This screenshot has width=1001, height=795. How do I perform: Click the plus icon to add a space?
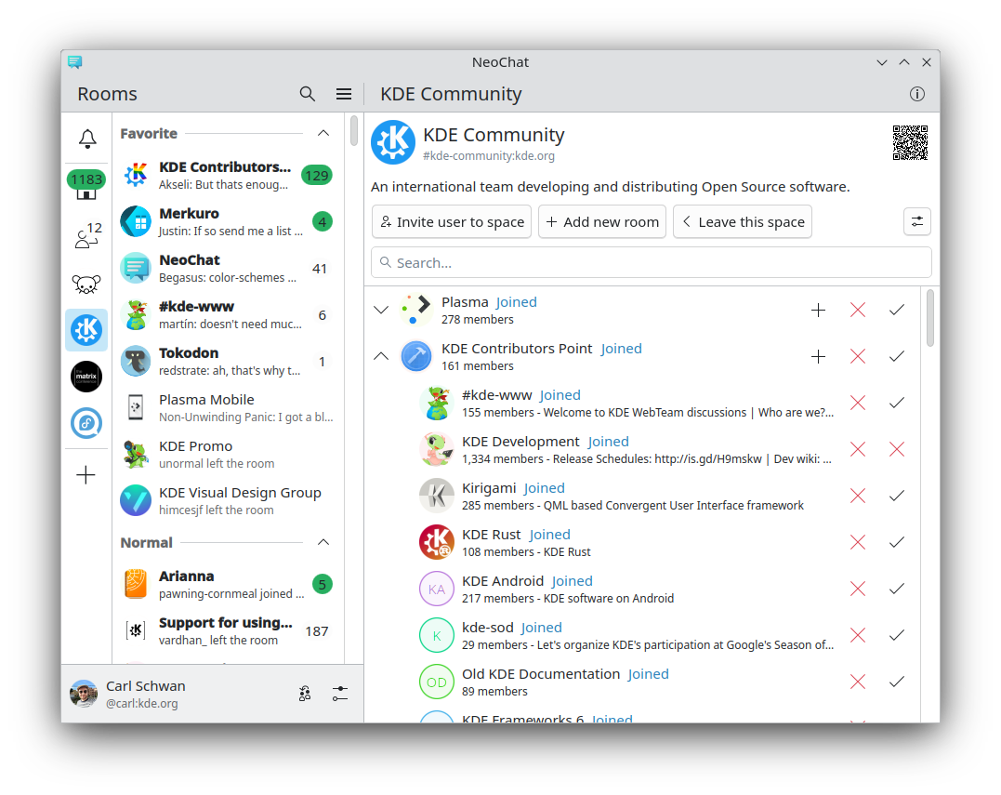pos(86,475)
